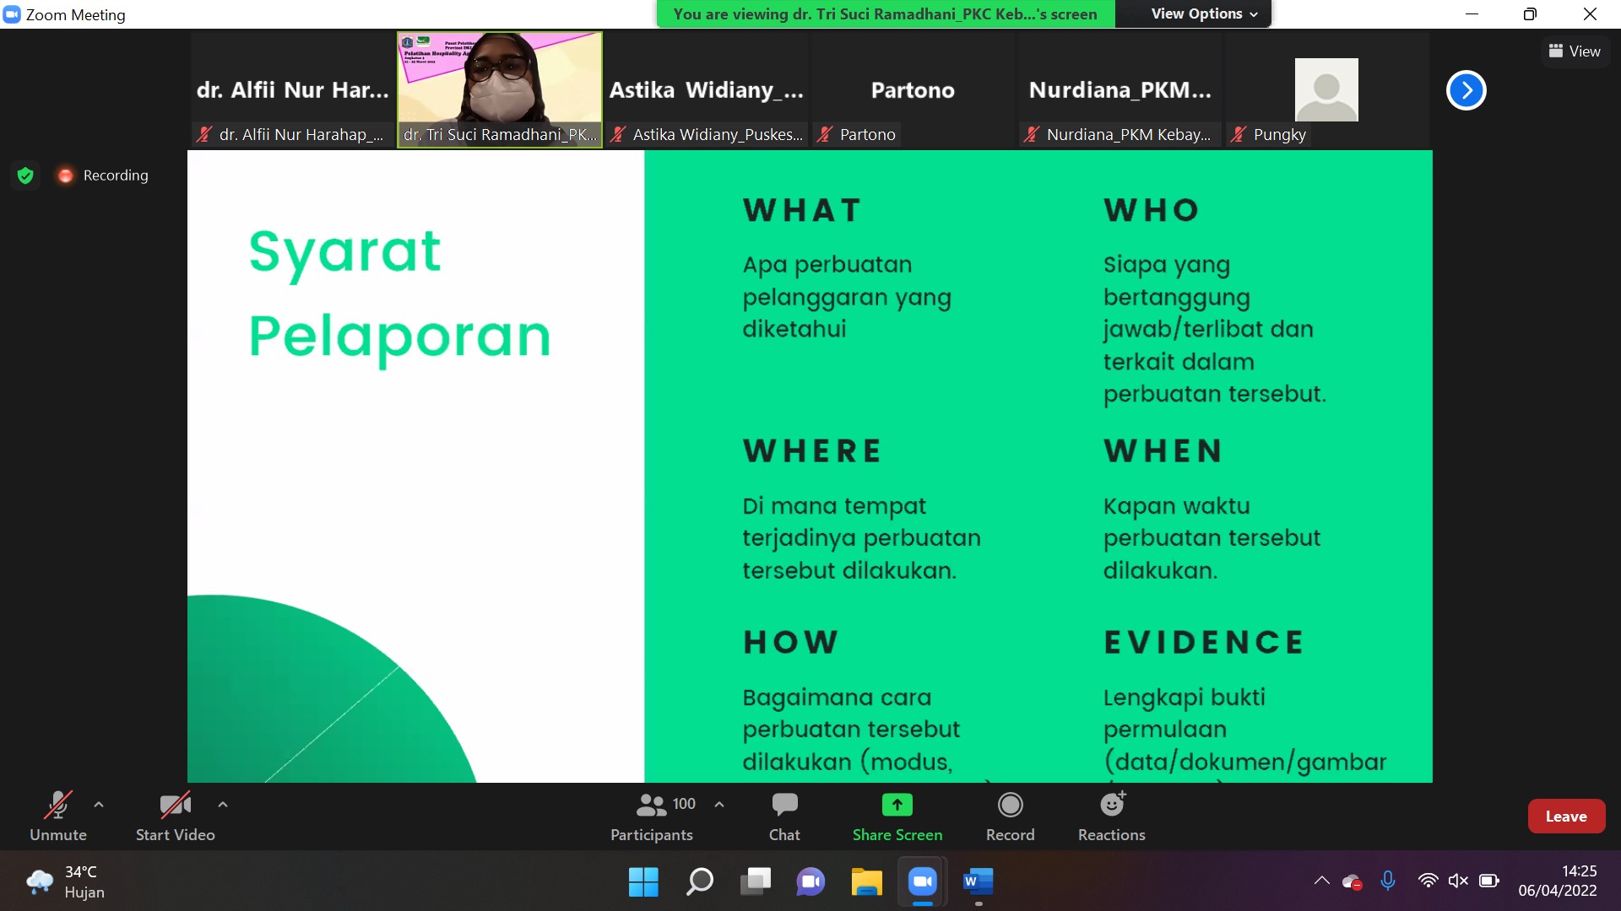Image resolution: width=1621 pixels, height=911 pixels.
Task: Select Pungky participant avatar tile
Action: (x=1326, y=89)
